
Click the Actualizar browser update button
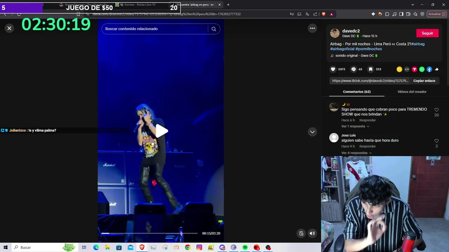tap(437, 14)
